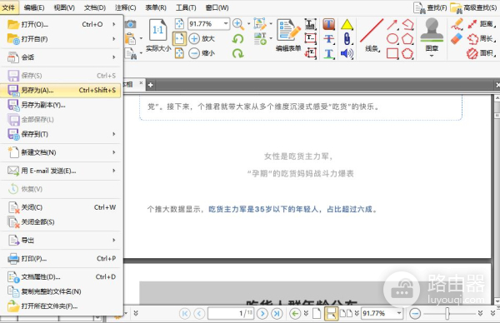Click the magnifier zoom tool icon
The height and width of the screenshot is (323, 500).
pyautogui.click(x=238, y=24)
